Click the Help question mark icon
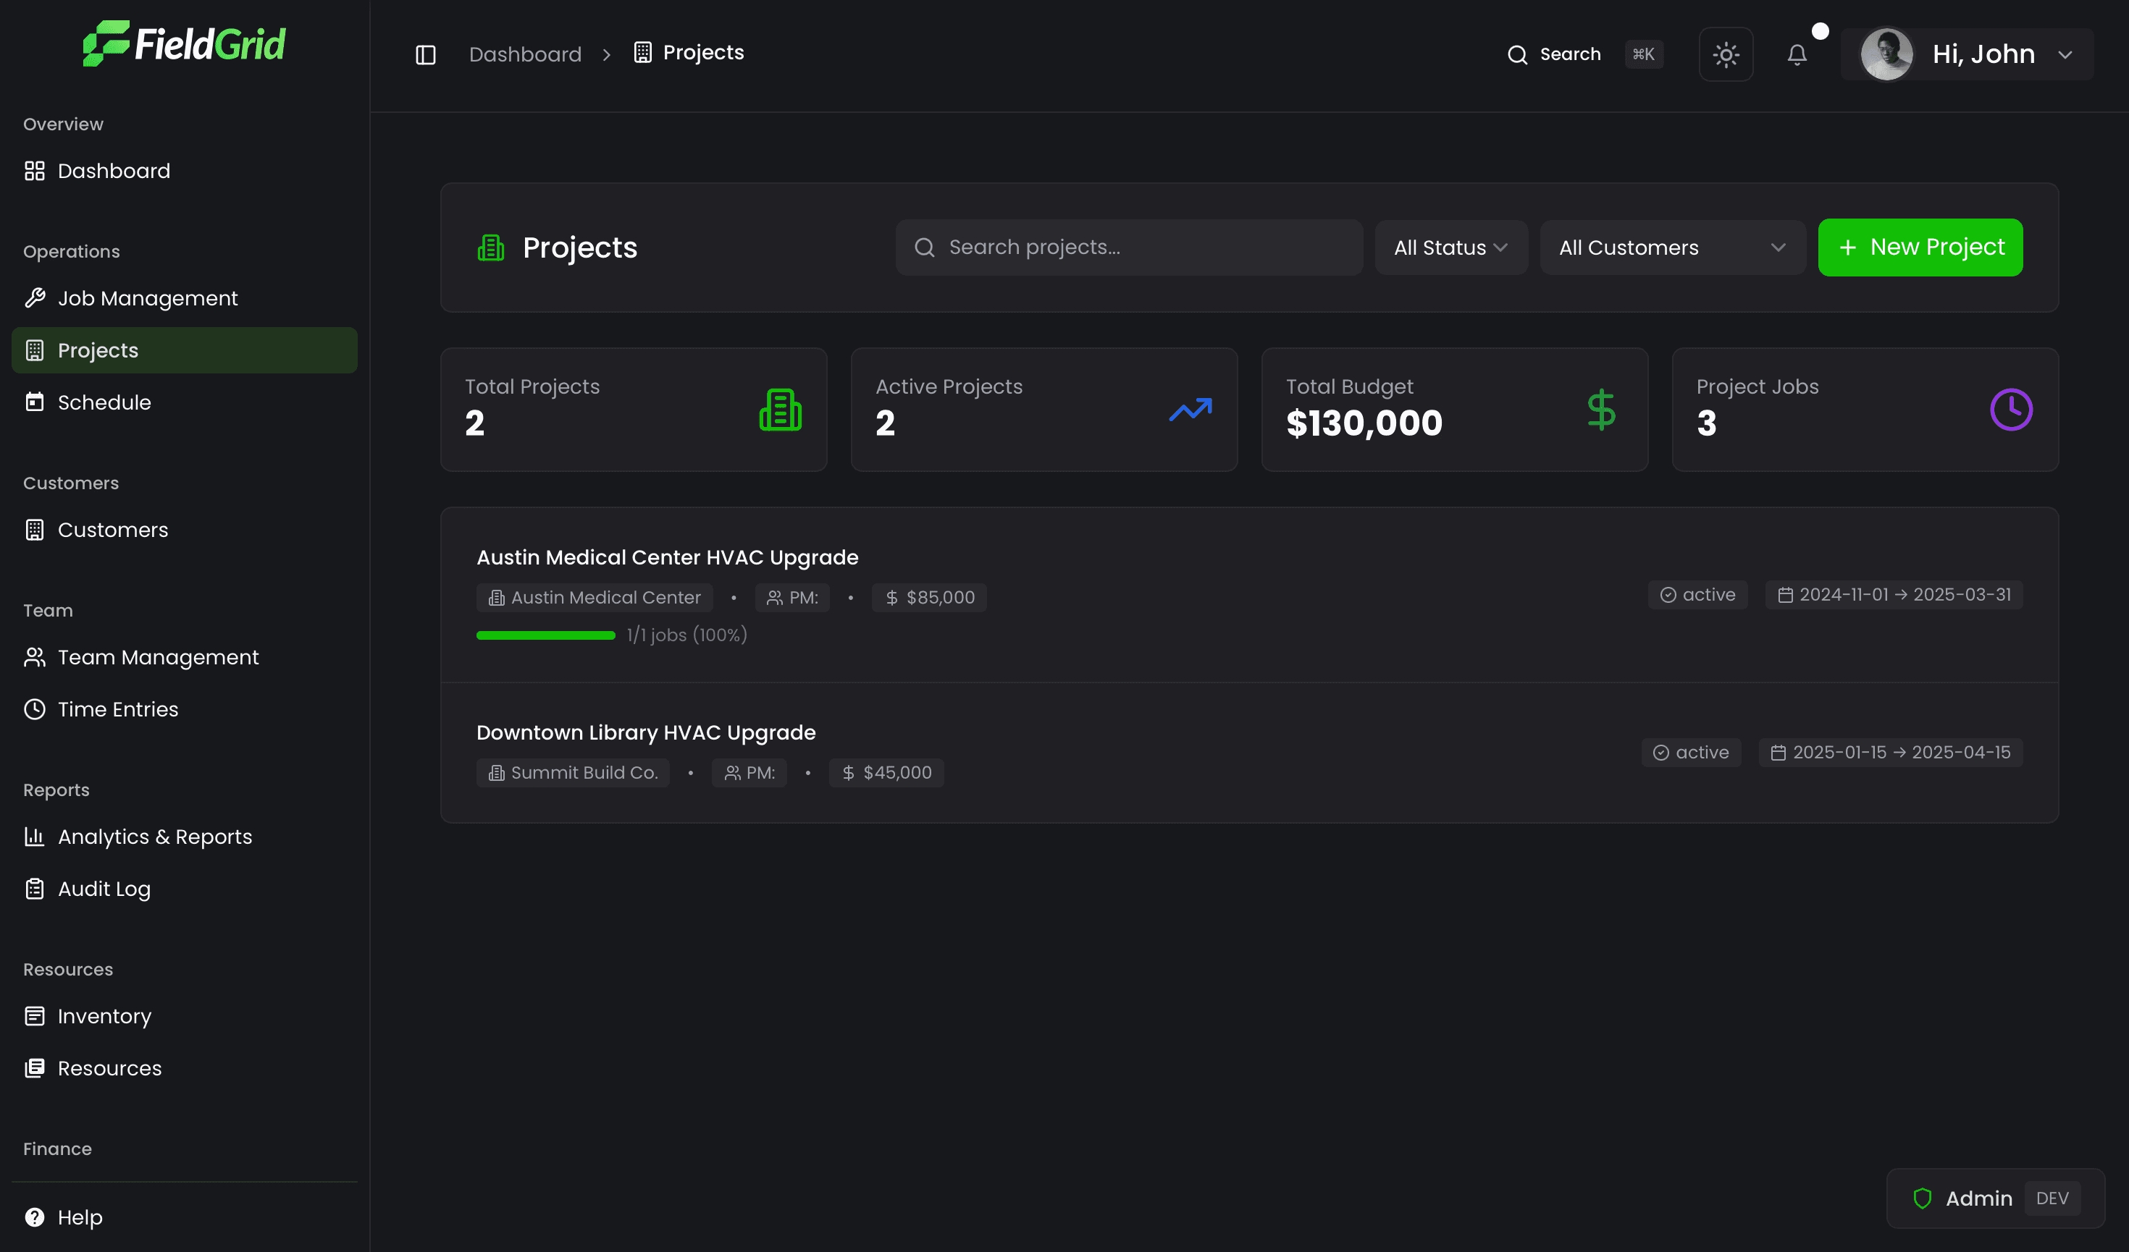The height and width of the screenshot is (1252, 2129). 35,1217
